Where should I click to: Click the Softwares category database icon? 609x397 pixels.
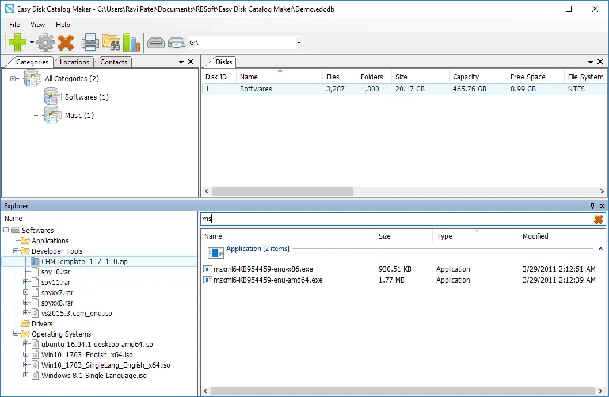(x=53, y=96)
